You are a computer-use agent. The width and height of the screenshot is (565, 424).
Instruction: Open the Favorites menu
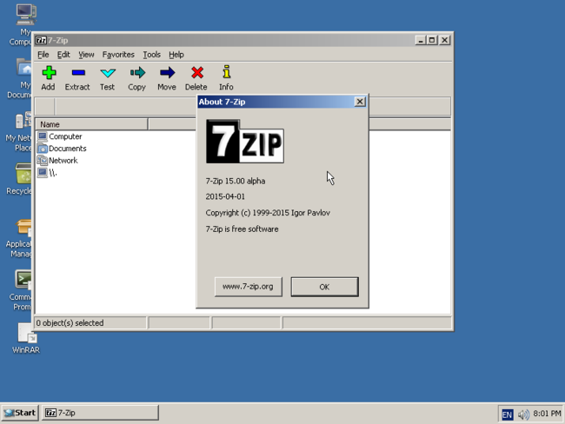point(118,55)
